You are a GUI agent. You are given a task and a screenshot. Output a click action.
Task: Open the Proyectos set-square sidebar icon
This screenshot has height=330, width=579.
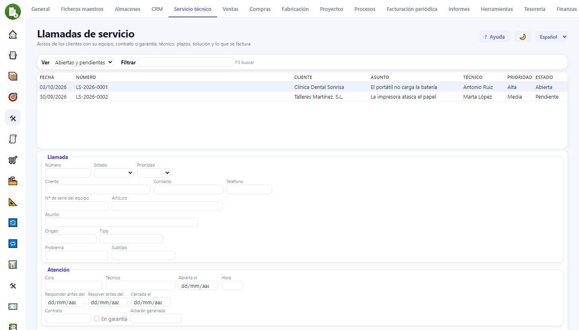tap(13, 202)
